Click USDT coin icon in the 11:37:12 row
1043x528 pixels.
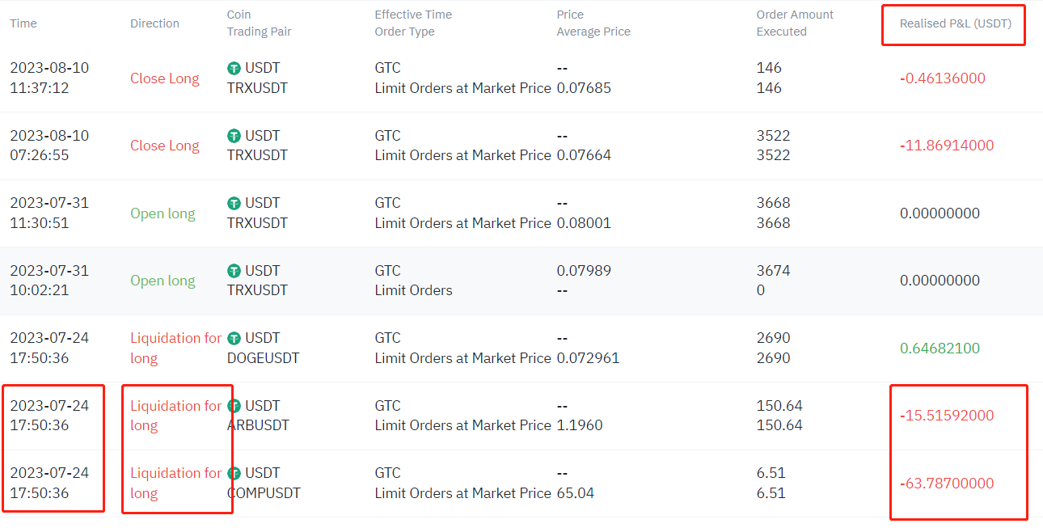[234, 69]
